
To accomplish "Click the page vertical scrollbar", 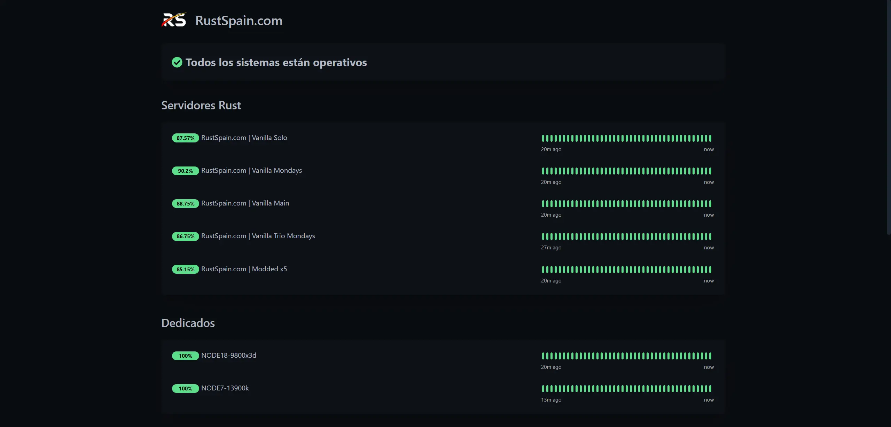I will pyautogui.click(x=889, y=118).
